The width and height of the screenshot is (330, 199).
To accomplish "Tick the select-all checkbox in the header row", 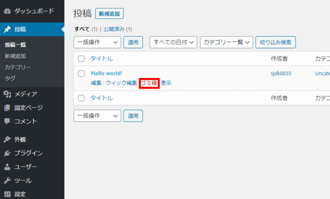I will click(x=81, y=58).
